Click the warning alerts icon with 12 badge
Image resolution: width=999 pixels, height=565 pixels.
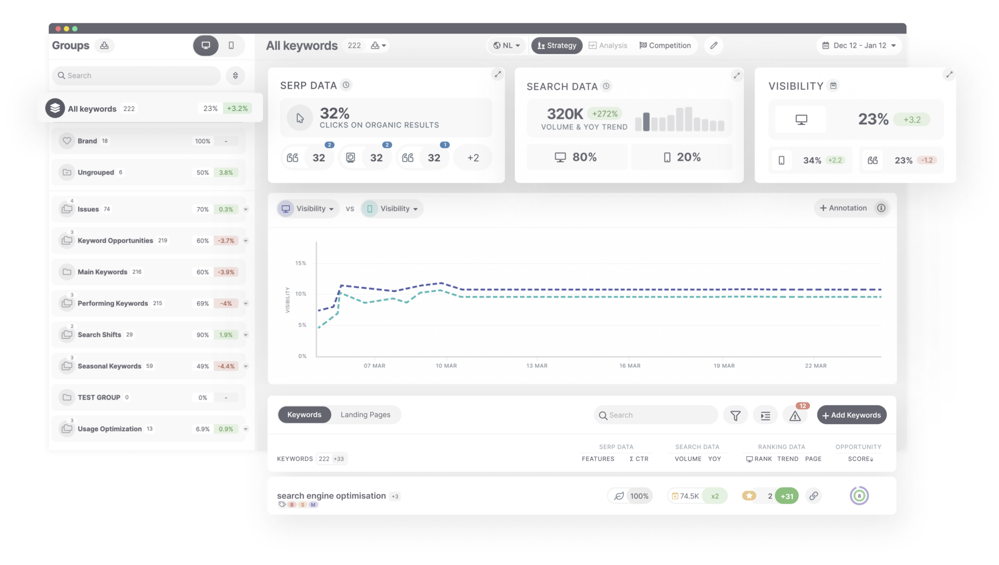795,415
